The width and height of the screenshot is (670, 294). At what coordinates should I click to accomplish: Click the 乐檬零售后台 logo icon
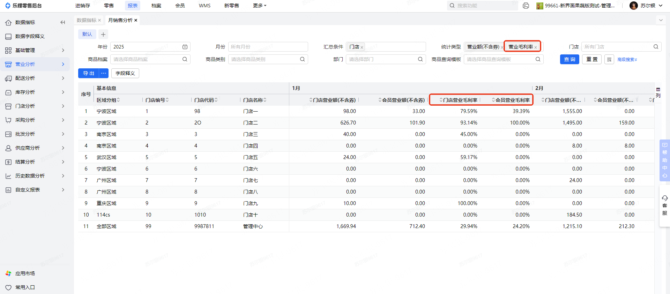pos(8,6)
